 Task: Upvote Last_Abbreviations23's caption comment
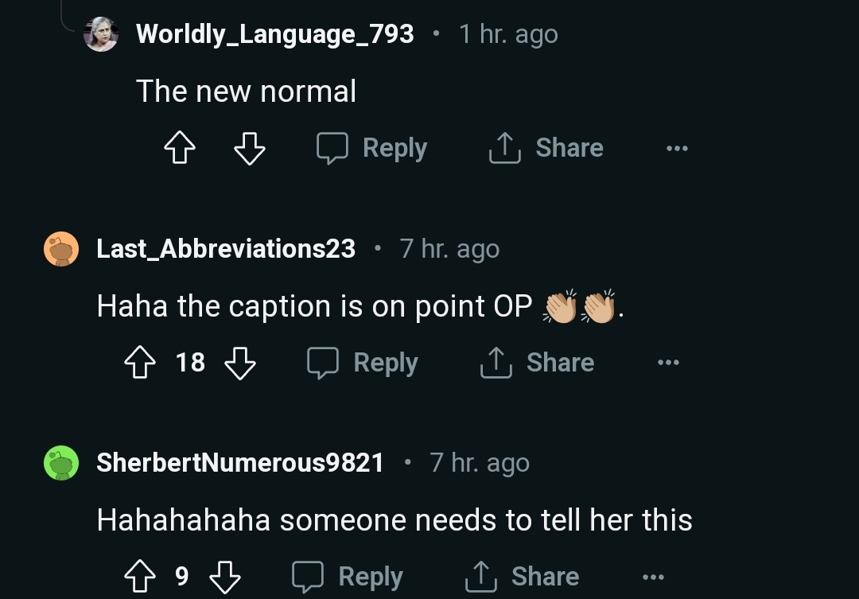click(142, 363)
